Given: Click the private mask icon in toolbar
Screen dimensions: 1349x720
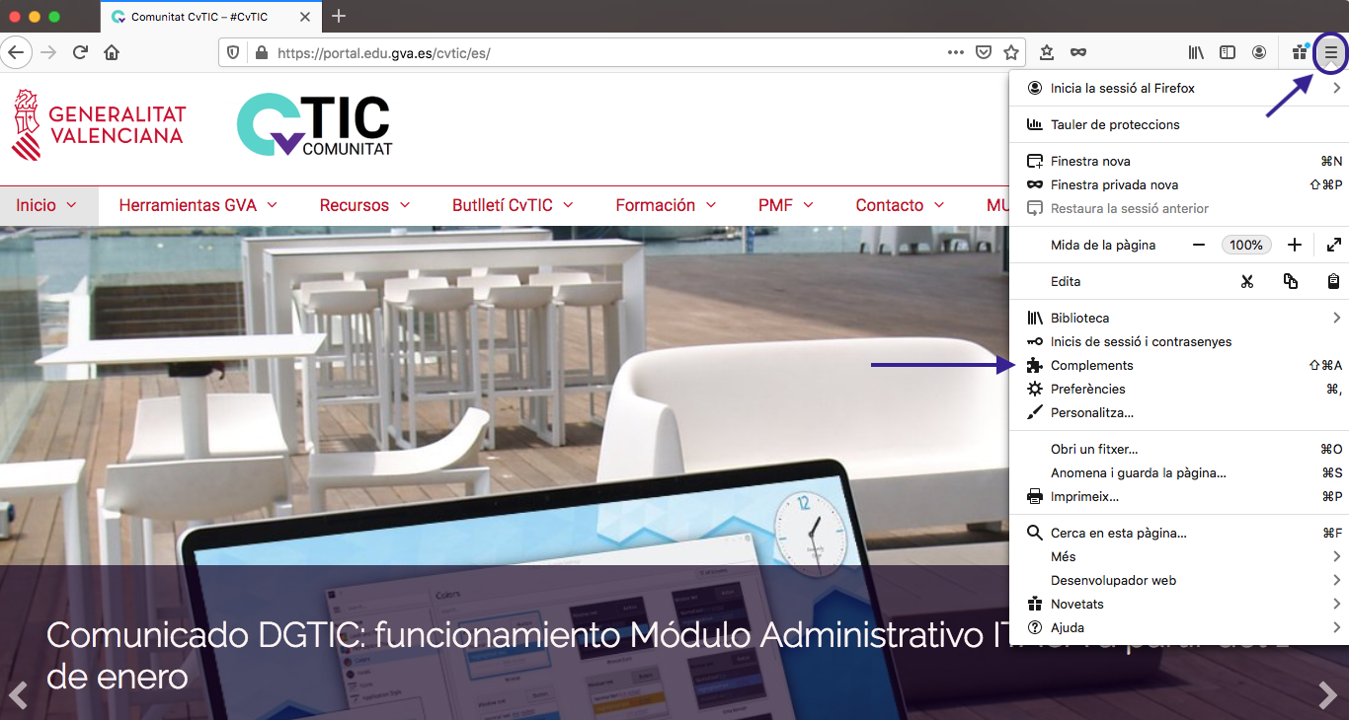Looking at the screenshot, I should (1078, 52).
